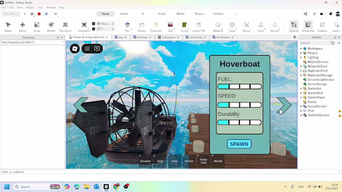Screen dimensions: 342x192
Task: Show next boat with right arrow
Action: click(x=284, y=105)
